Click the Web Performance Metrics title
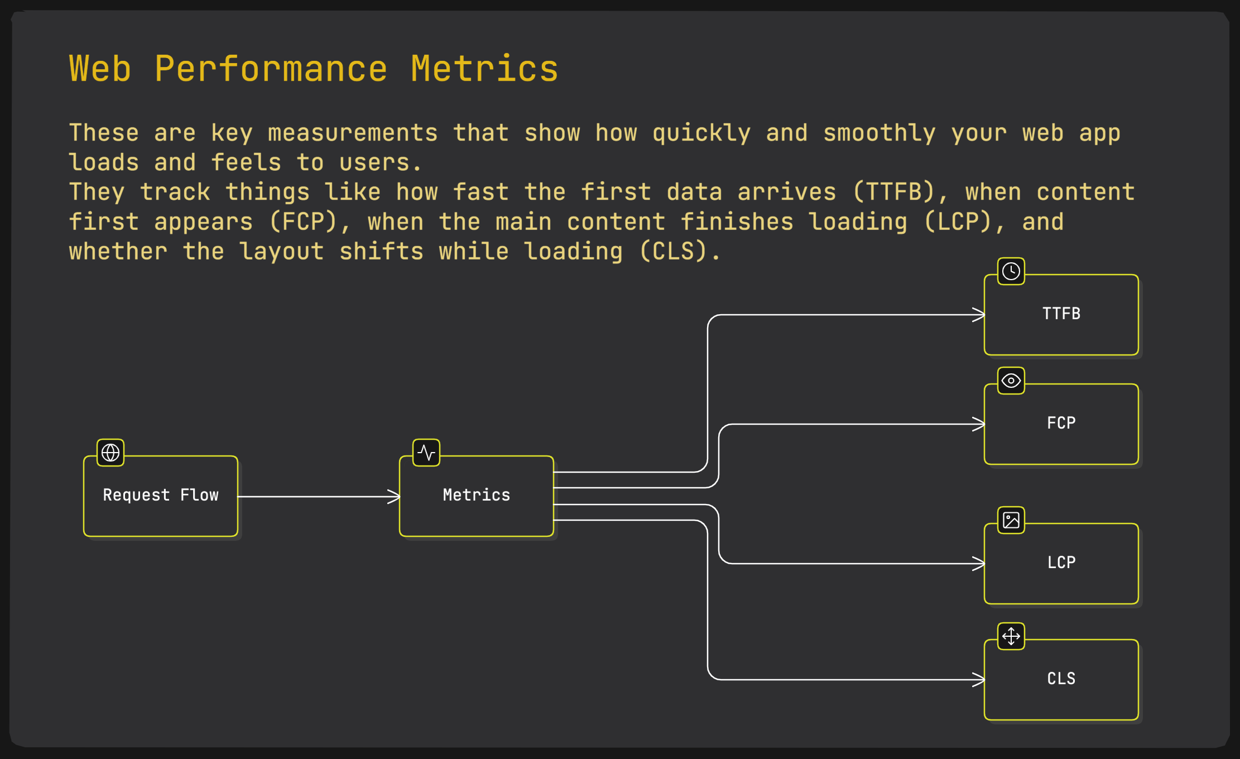This screenshot has height=759, width=1240. [x=313, y=69]
